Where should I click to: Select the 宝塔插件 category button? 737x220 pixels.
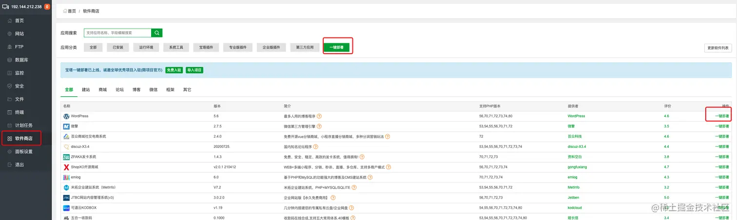206,47
